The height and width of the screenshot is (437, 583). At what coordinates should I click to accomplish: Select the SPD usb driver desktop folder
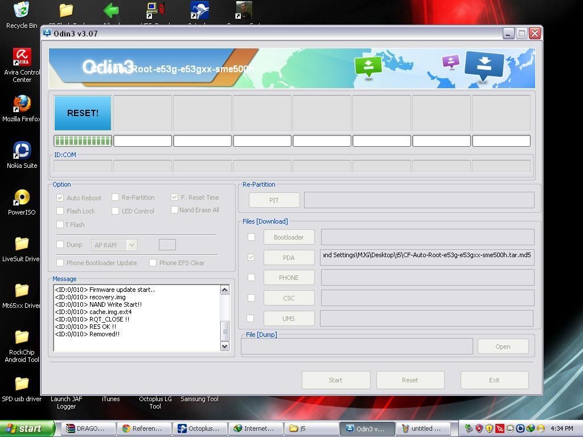(22, 389)
